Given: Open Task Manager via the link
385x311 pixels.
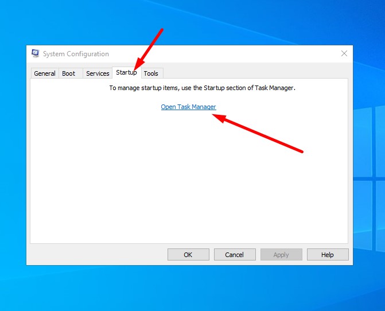Looking at the screenshot, I should click(188, 107).
